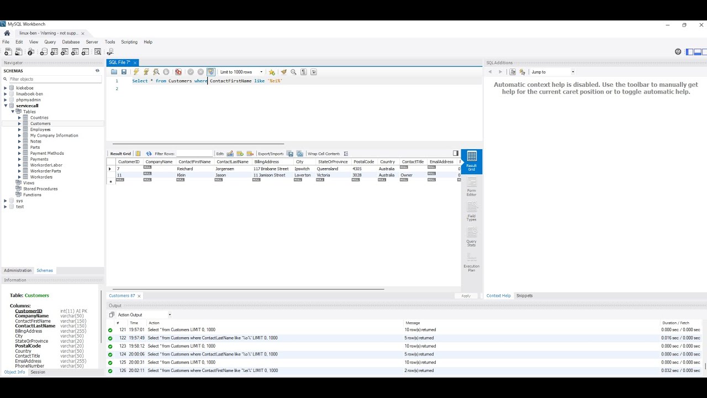
Task: Export recordset to an external file
Action: pyautogui.click(x=290, y=154)
